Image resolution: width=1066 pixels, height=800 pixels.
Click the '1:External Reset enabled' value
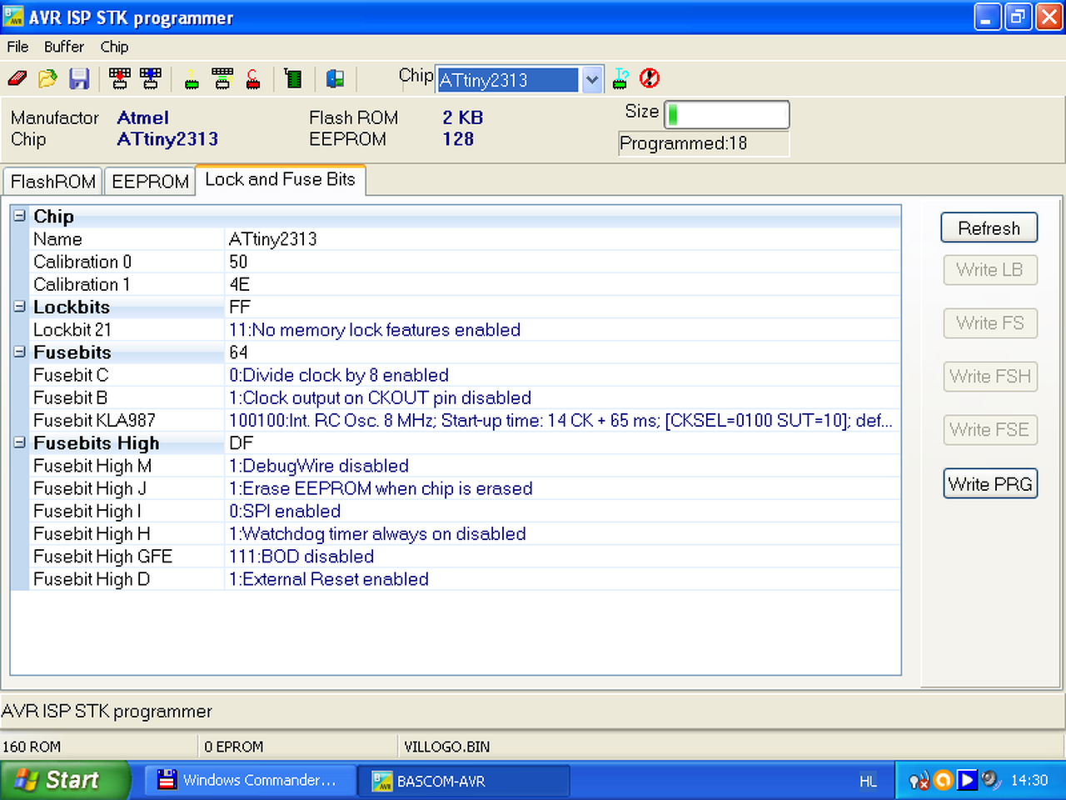click(329, 579)
